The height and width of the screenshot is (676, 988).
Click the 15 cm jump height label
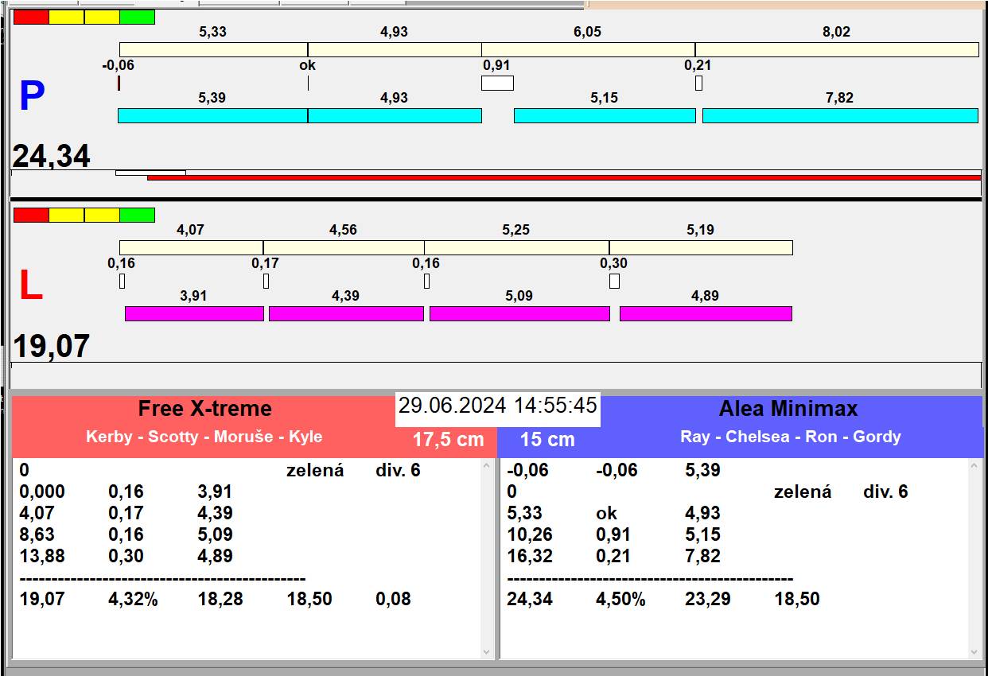click(547, 440)
